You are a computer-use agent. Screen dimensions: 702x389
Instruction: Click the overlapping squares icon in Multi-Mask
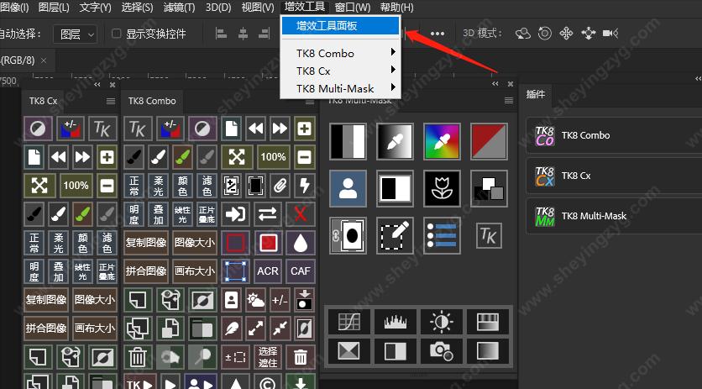point(489,188)
